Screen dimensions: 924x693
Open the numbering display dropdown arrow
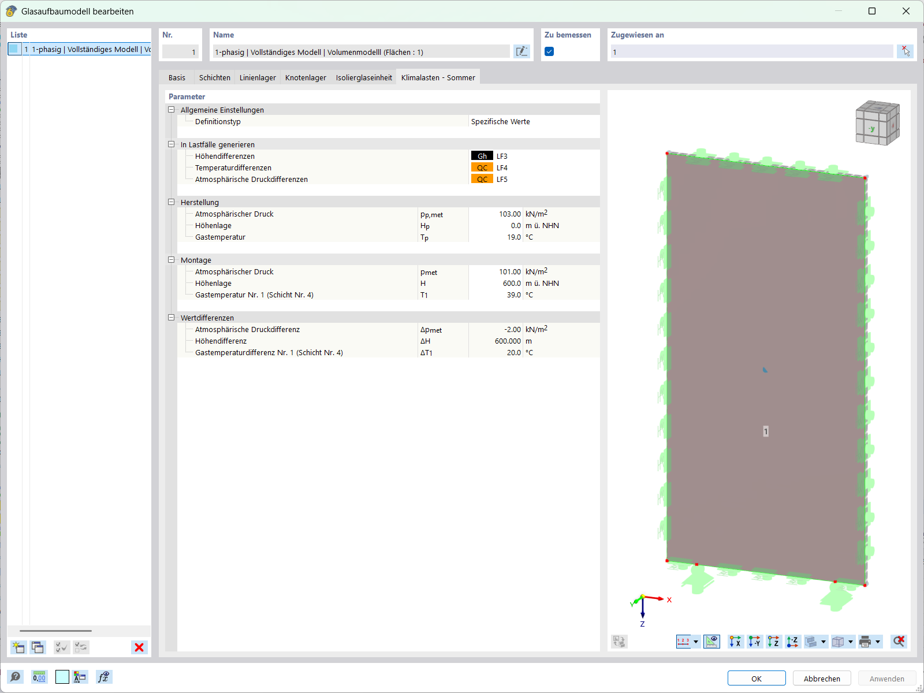click(696, 642)
